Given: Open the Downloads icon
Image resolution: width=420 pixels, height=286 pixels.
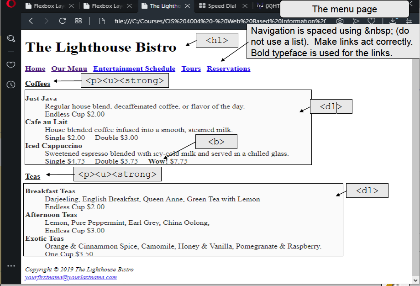Looking at the screenshot, I should 393,21.
